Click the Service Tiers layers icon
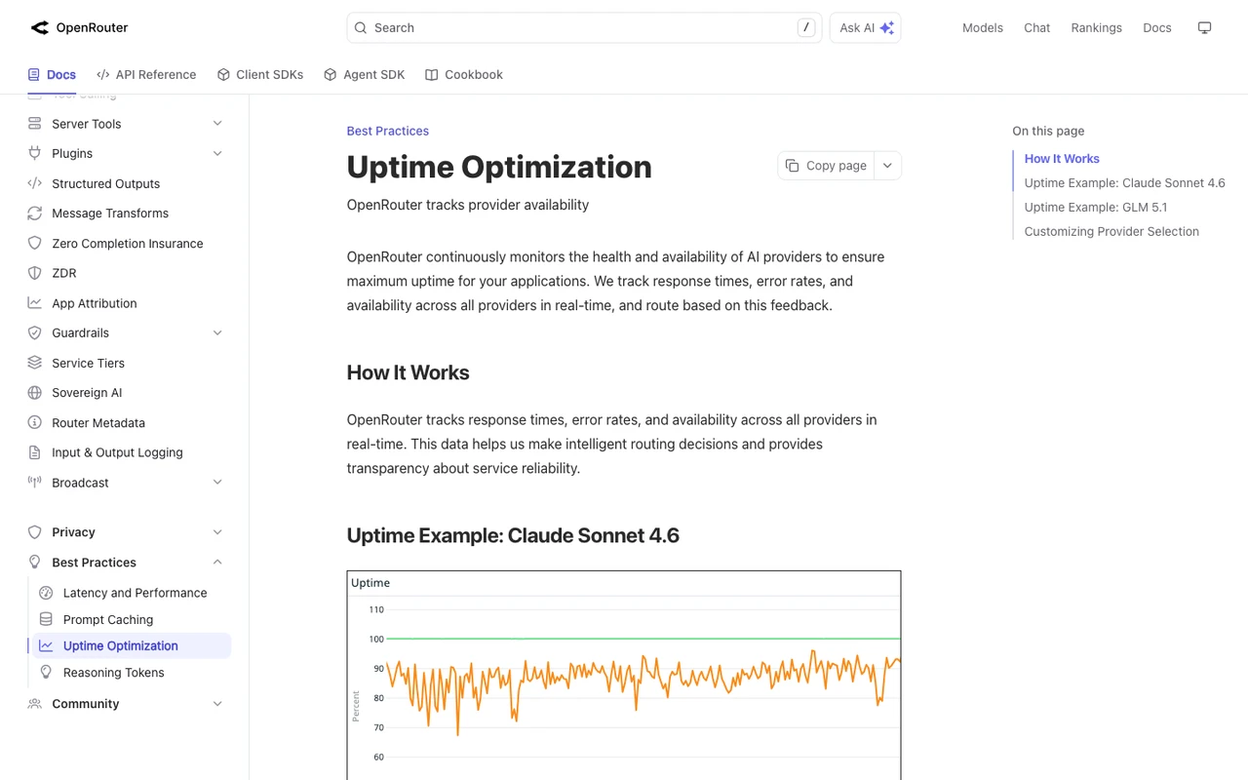The width and height of the screenshot is (1248, 780). 35,363
